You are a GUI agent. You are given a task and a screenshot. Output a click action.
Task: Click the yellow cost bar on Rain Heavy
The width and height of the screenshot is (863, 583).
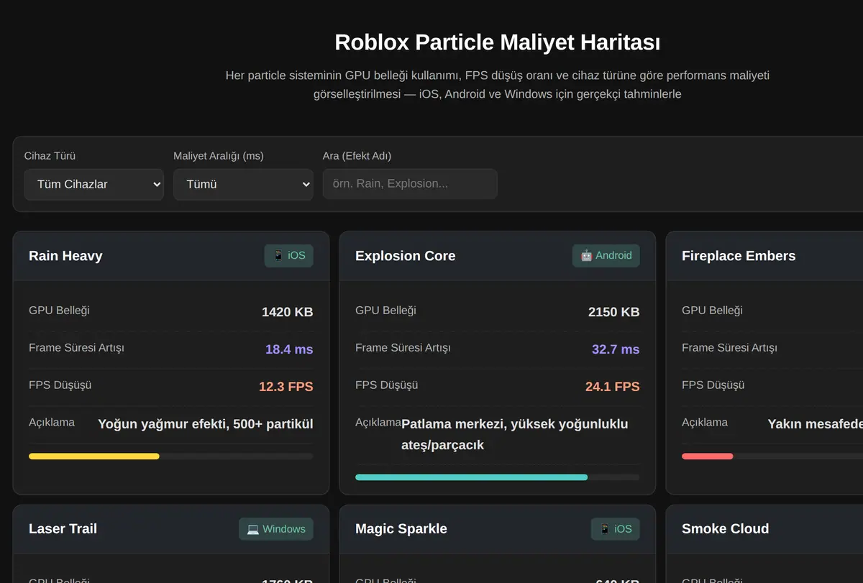click(94, 456)
